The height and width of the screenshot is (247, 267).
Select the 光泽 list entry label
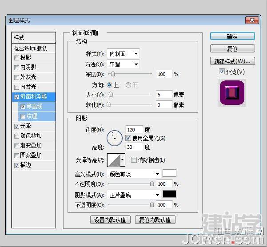click(x=25, y=126)
